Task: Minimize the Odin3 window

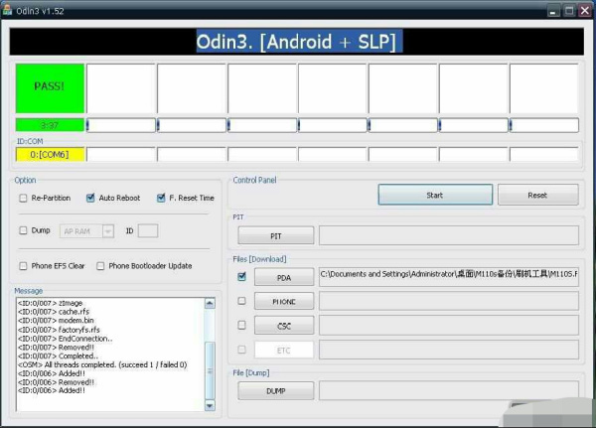Action: click(553, 11)
